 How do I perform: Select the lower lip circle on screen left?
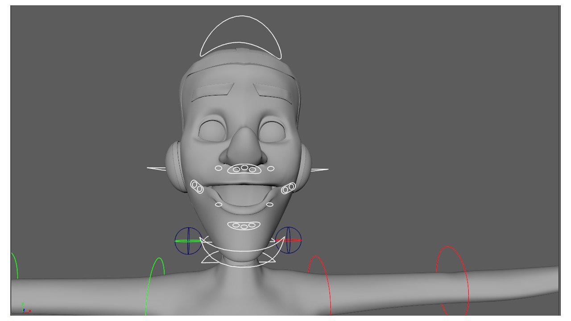(x=219, y=205)
